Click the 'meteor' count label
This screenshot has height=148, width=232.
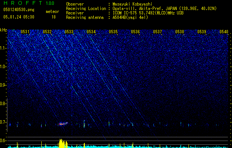pos(52,11)
